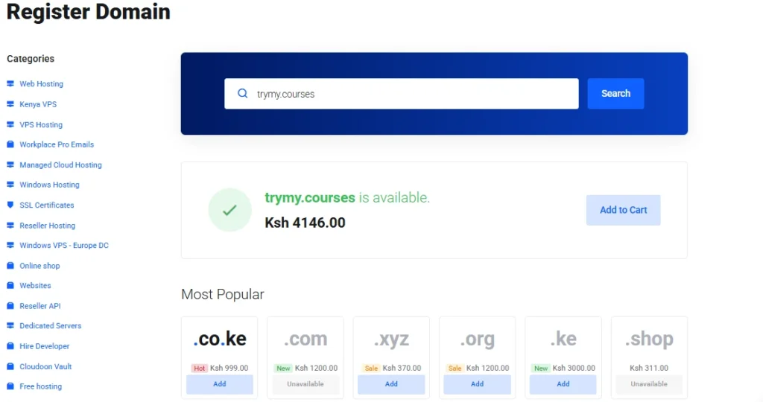Screen dimensions: 763x402
Task: Click the Register Domain page title
Action: coord(89,12)
